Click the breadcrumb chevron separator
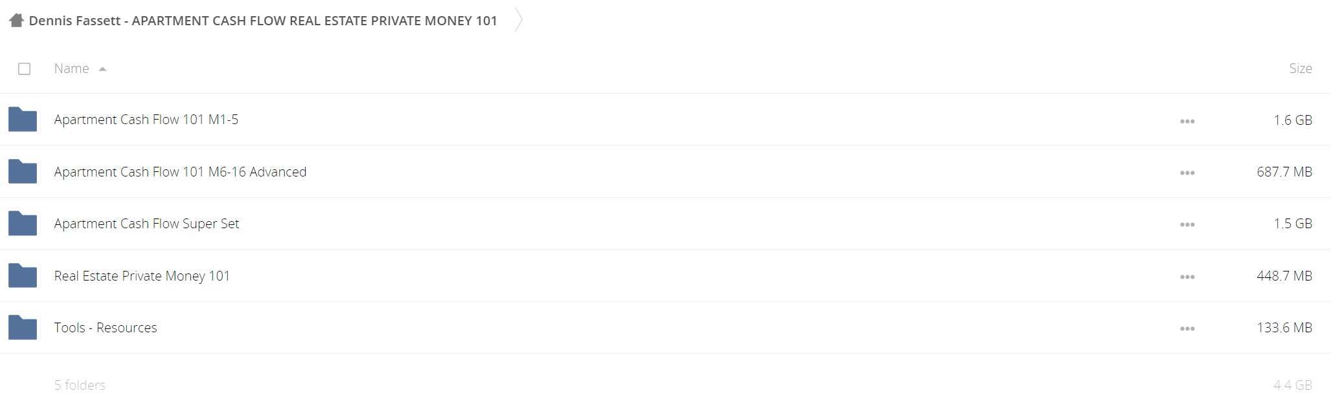The image size is (1331, 415). (519, 19)
